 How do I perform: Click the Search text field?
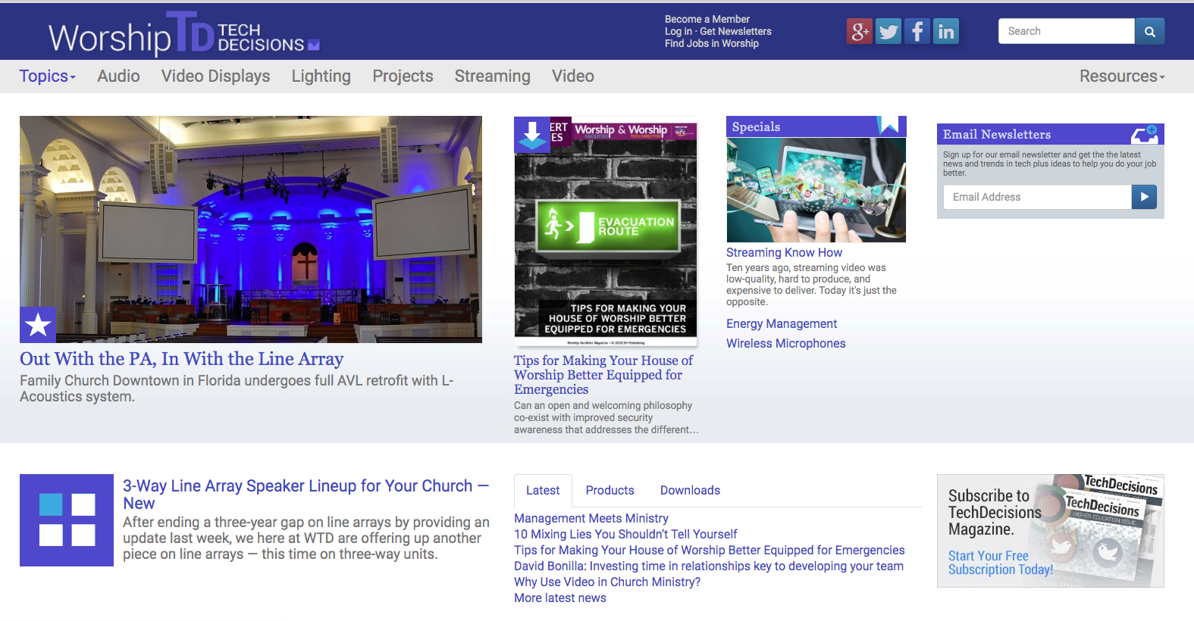pyautogui.click(x=1066, y=31)
